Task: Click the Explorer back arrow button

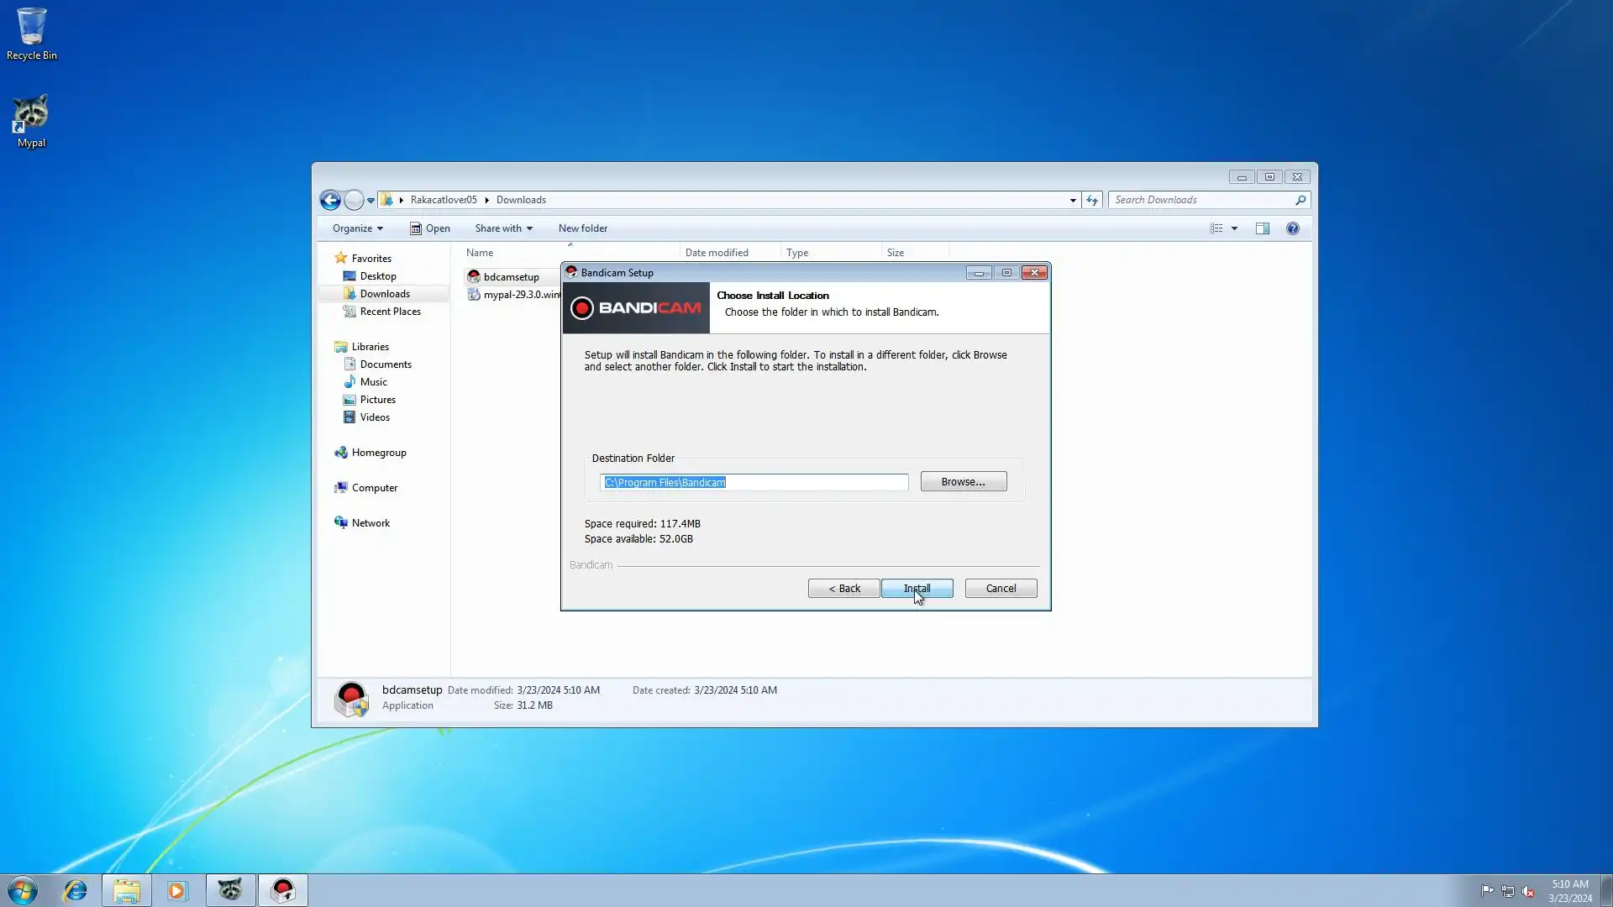Action: [x=330, y=200]
